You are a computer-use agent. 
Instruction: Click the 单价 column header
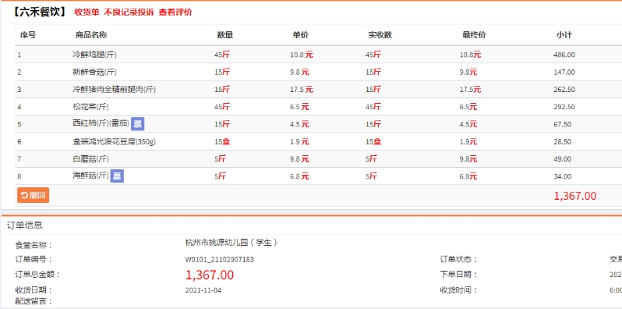tap(300, 35)
